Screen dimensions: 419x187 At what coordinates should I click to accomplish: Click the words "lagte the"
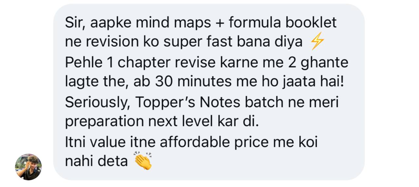click(94, 82)
